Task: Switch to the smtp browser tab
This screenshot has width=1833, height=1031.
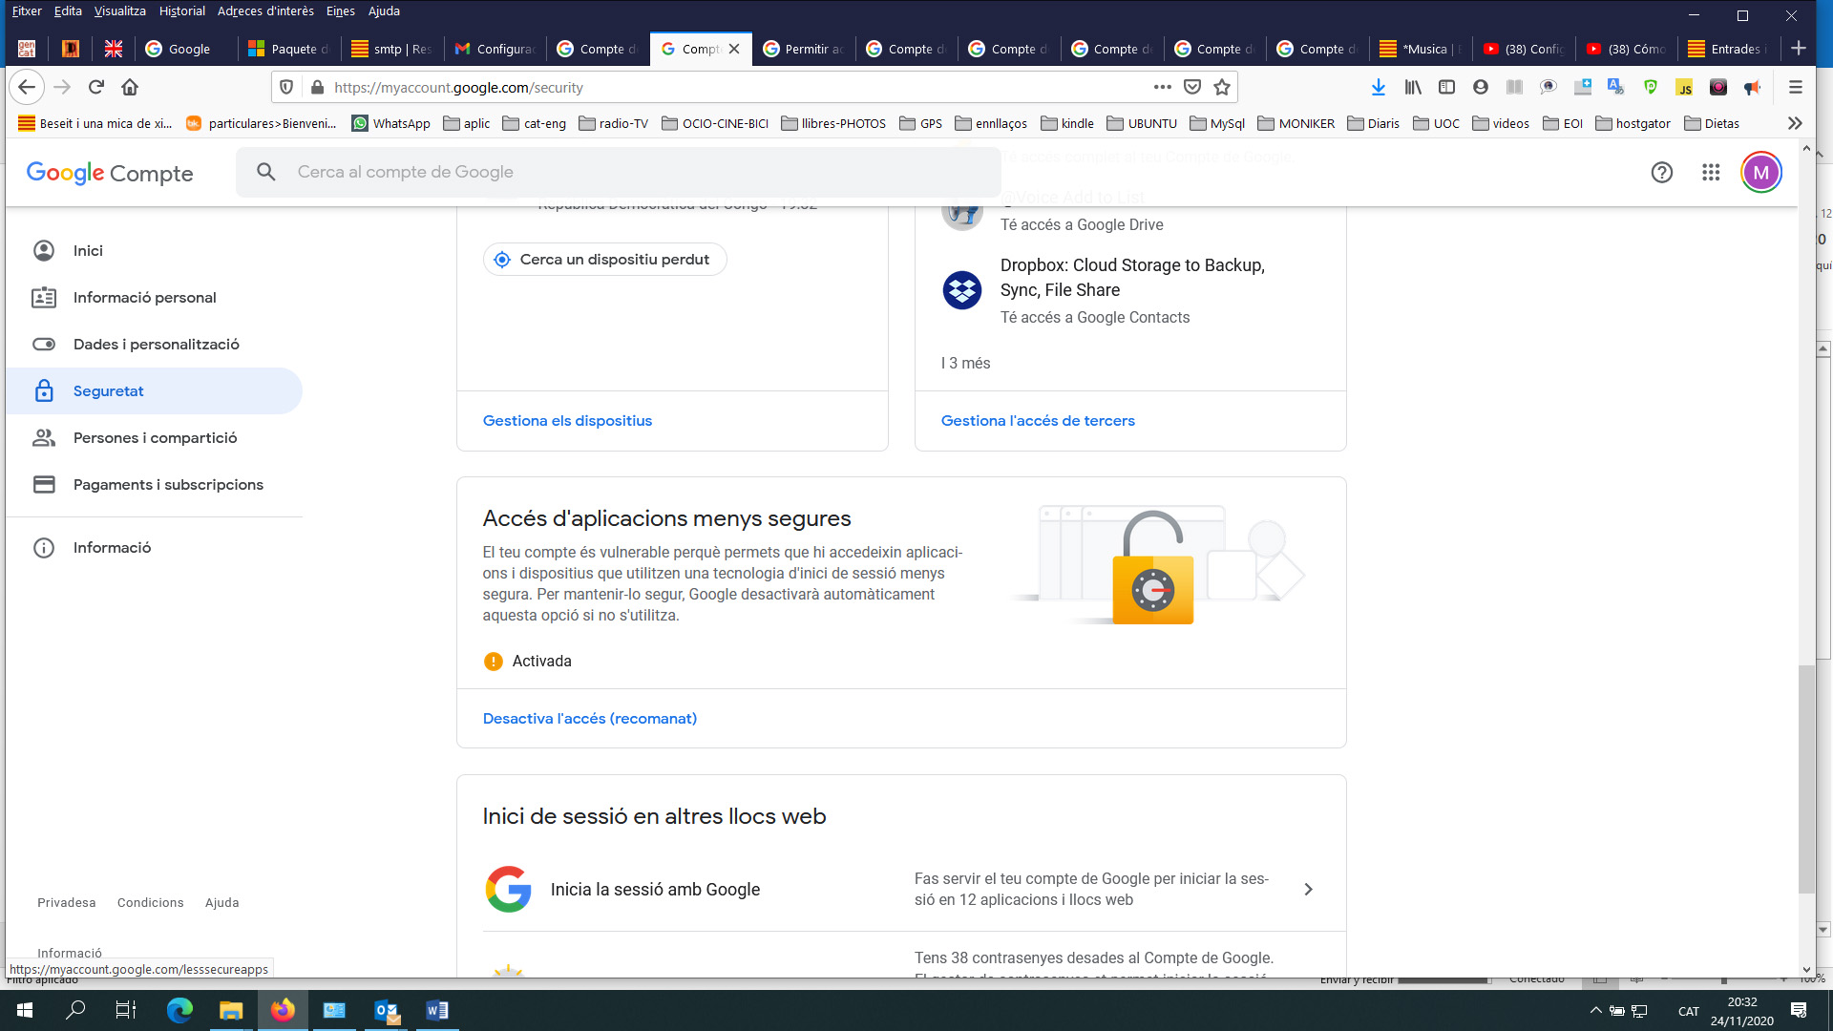Action: pos(392,49)
